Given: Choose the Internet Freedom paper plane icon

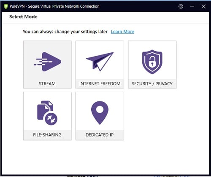Looking at the screenshot, I should (x=100, y=62).
